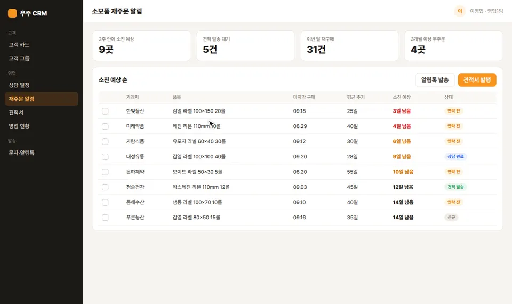This screenshot has height=304, width=512.
Task: Open 문자·알림톡 sidebar item
Action: (x=42, y=153)
